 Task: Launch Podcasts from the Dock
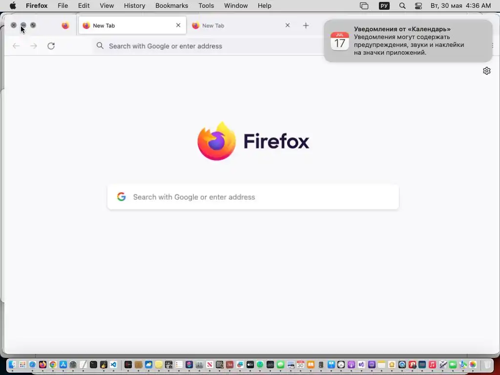(351, 364)
